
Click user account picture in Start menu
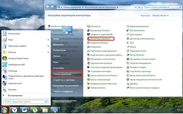pos(67,30)
